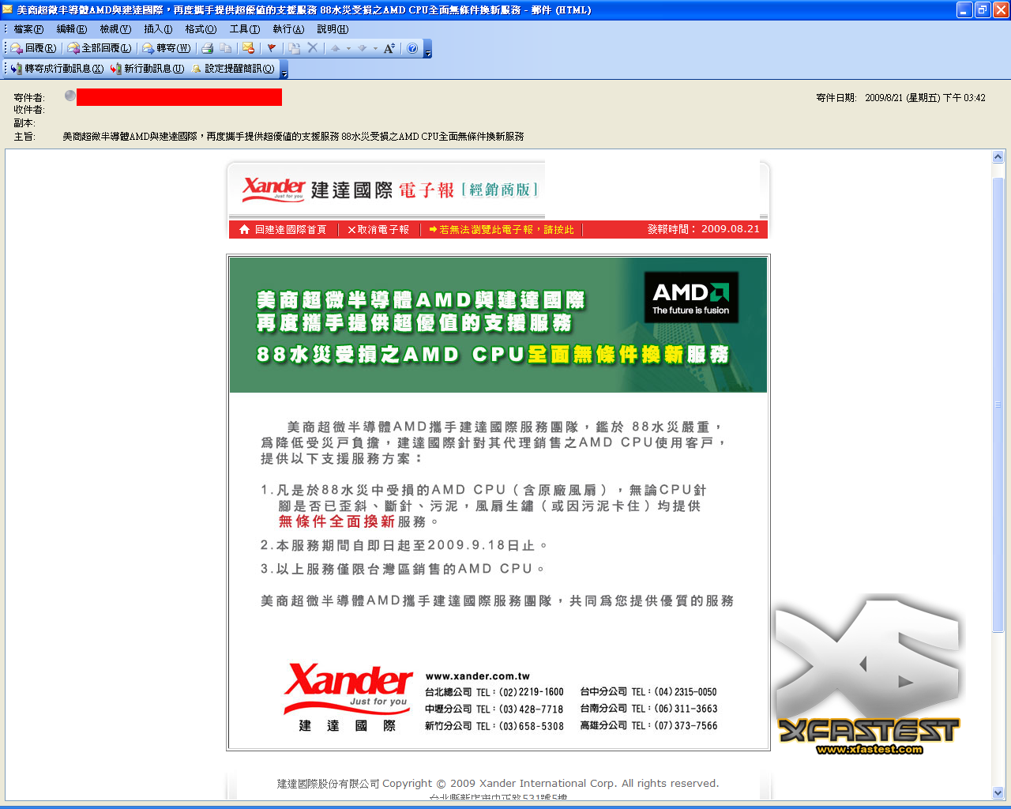Expand the mobile message toolbar options chevron
Viewport: 1011px width, 809px height.
(284, 70)
